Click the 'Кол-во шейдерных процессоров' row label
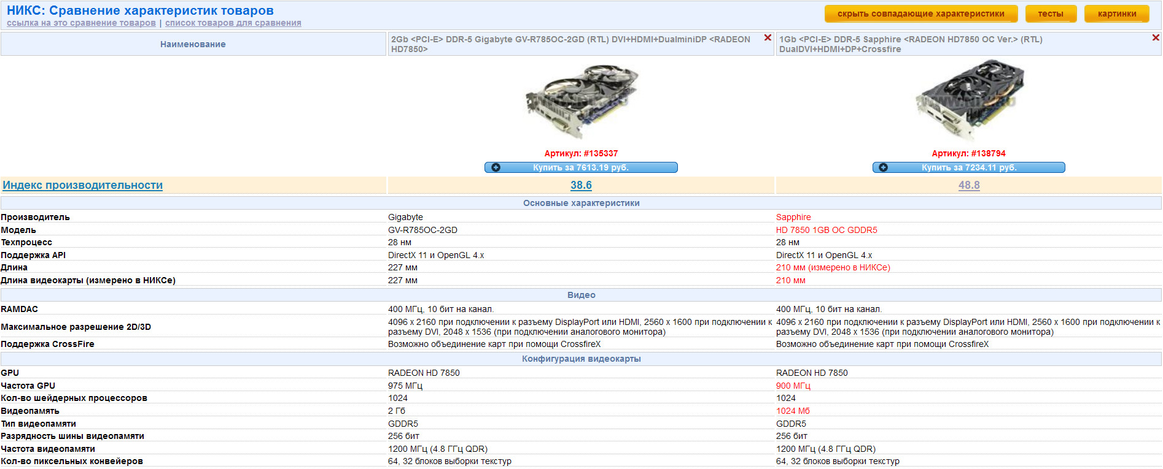Screen dimensions: 1163x469 point(74,398)
